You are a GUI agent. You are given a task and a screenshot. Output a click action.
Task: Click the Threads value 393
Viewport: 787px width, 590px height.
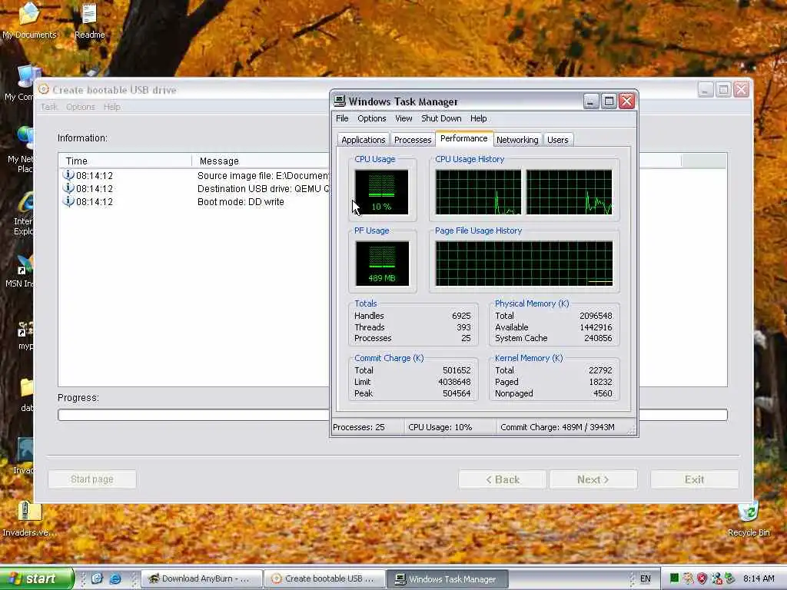coord(463,327)
